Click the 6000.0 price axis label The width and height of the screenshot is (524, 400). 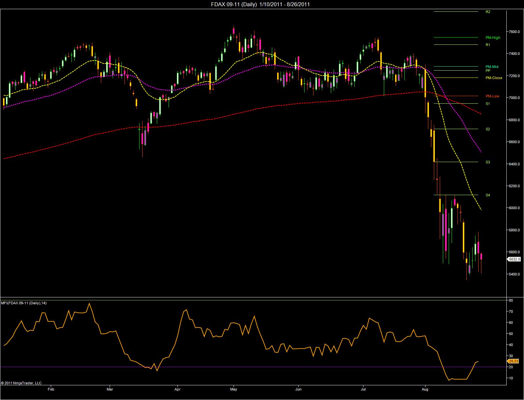(515, 208)
